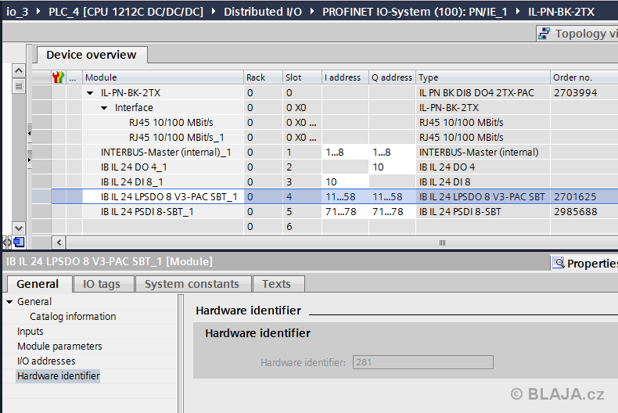Click the small right arrow on the left splitter
Screen dimensions: 618x413
[29, 160]
